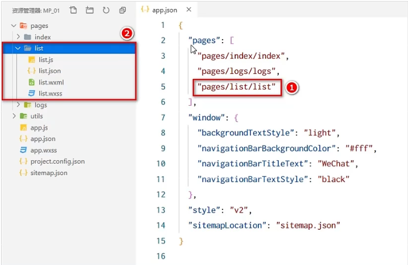
Task: Collapse the pages folder chevron
Action: 14,26
